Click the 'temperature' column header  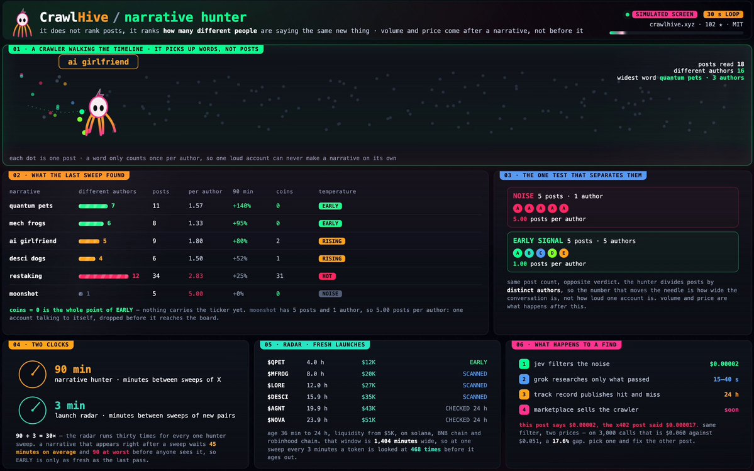(x=337, y=191)
